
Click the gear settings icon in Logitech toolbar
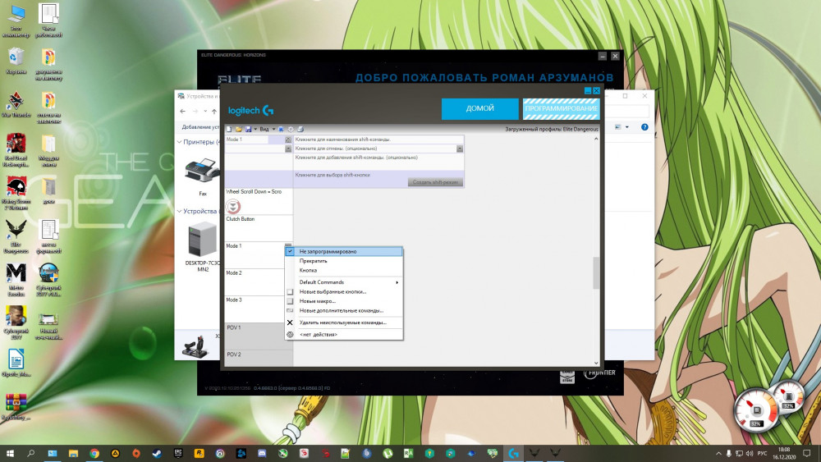click(x=291, y=129)
